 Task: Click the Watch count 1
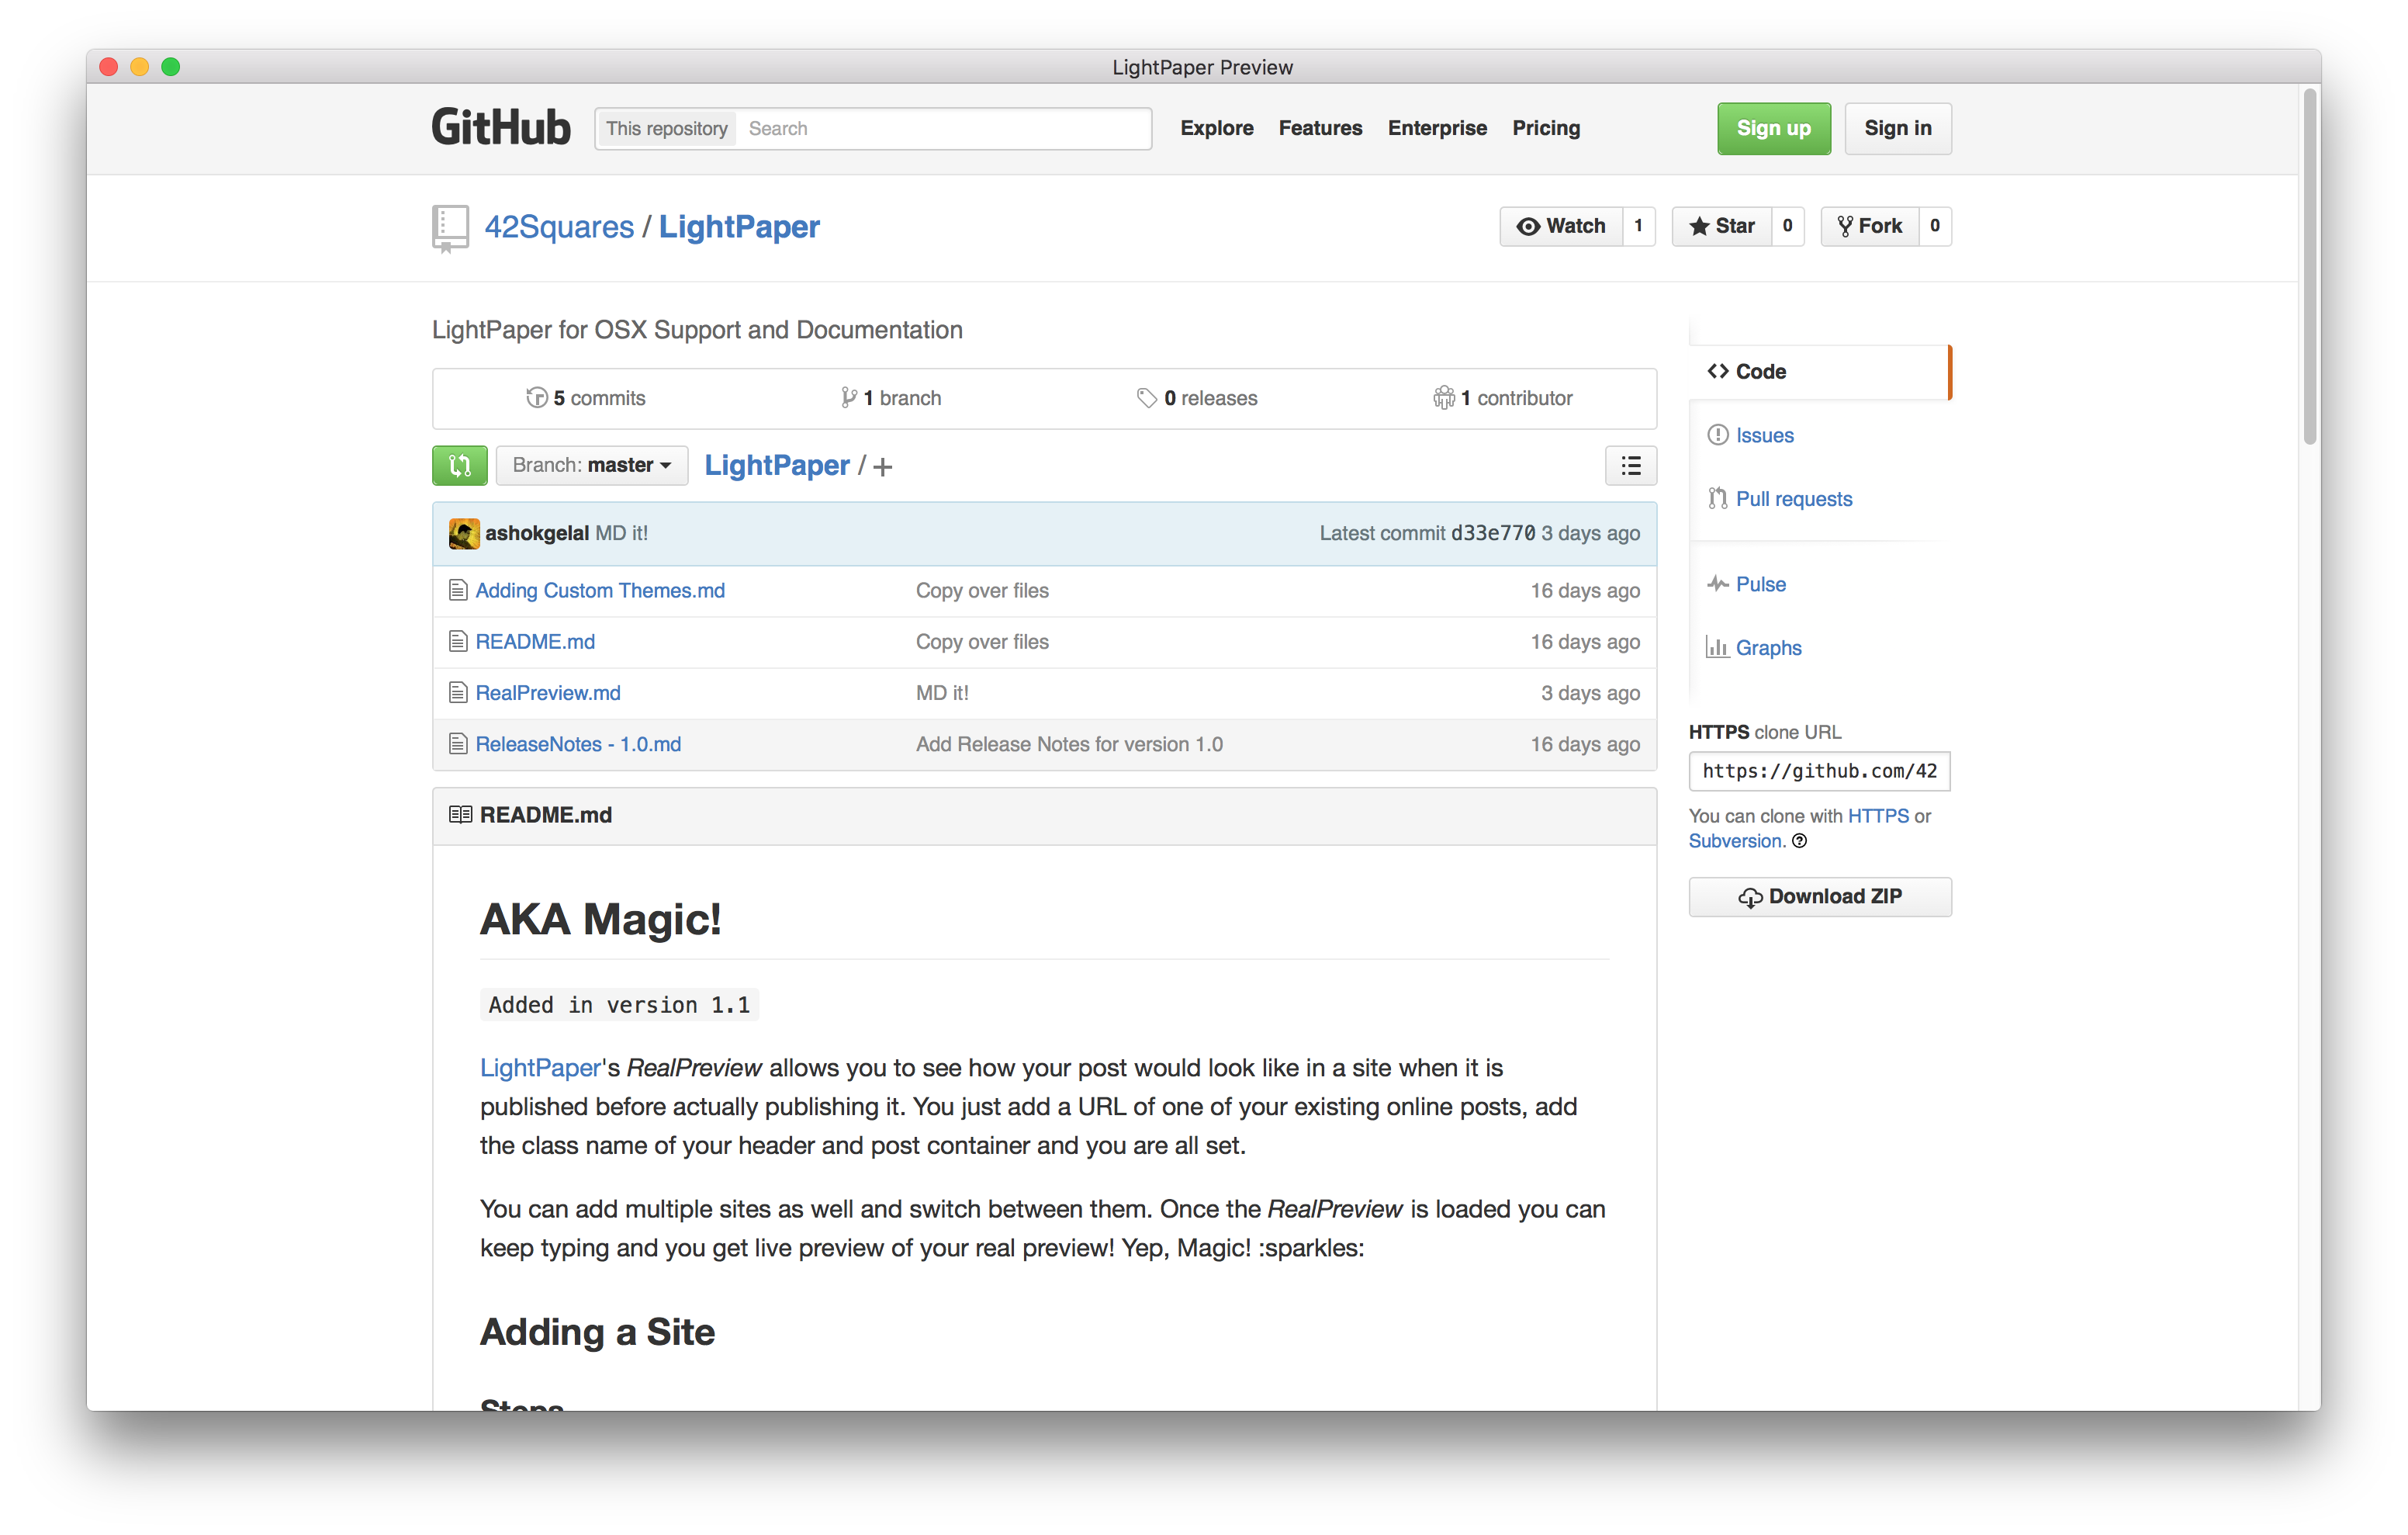coord(1638,226)
